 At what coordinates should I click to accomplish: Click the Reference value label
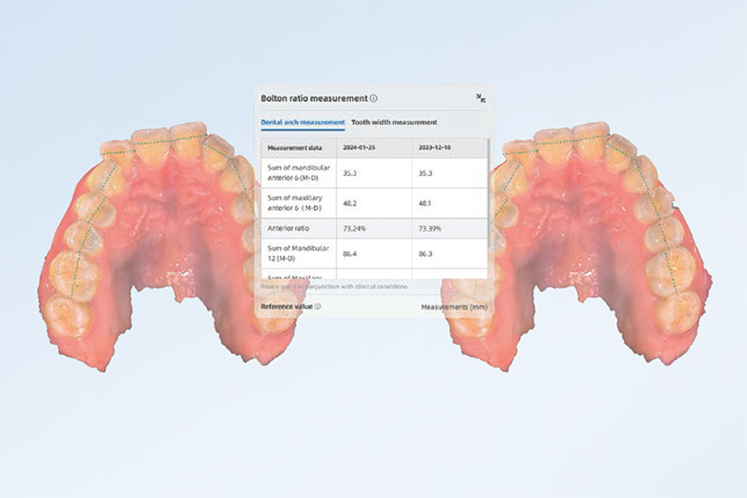point(286,306)
